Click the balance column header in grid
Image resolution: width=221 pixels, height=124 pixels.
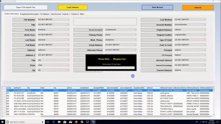[153, 88]
